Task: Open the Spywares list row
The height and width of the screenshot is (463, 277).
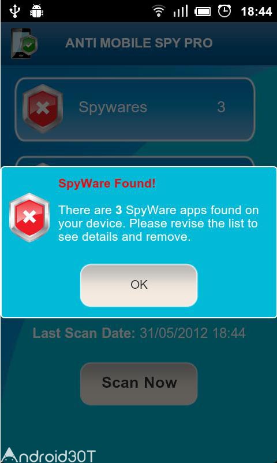Action: click(x=135, y=109)
